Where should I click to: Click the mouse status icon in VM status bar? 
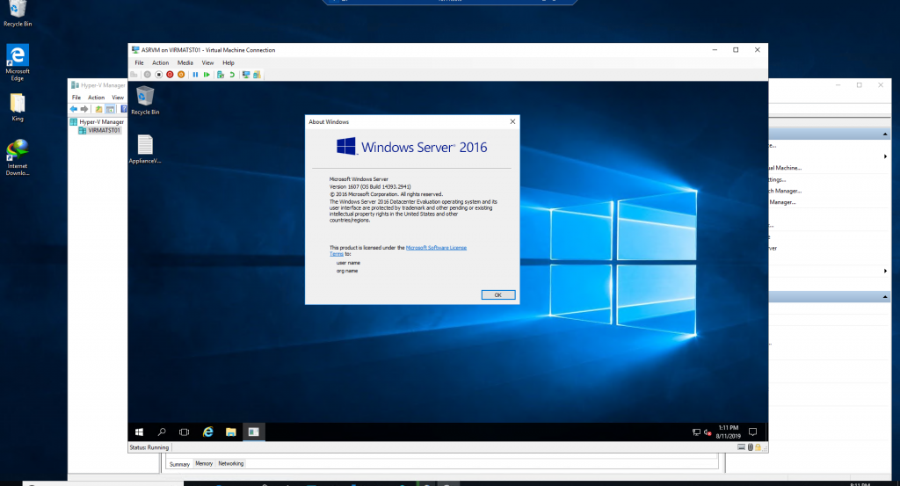pyautogui.click(x=751, y=447)
